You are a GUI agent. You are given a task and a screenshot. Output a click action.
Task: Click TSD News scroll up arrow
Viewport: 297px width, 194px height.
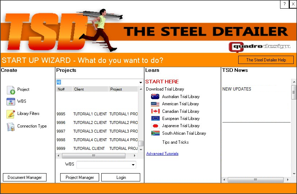[x=294, y=82]
